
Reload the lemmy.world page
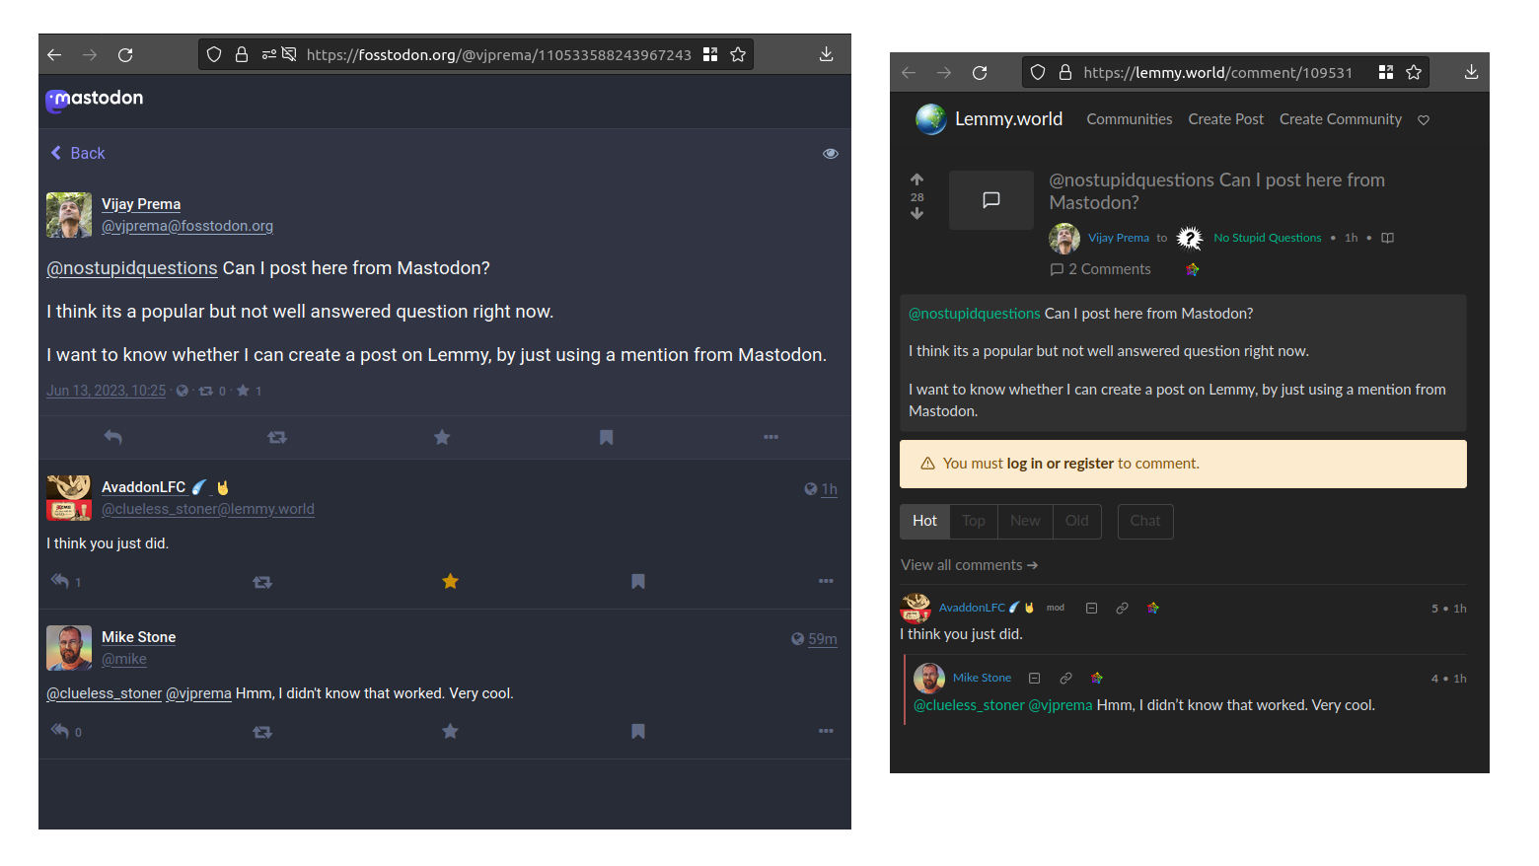(980, 73)
